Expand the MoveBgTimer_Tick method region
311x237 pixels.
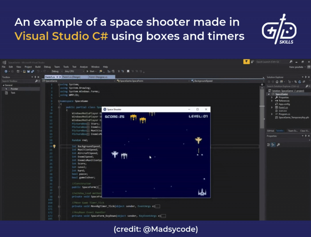[x=59, y=206]
